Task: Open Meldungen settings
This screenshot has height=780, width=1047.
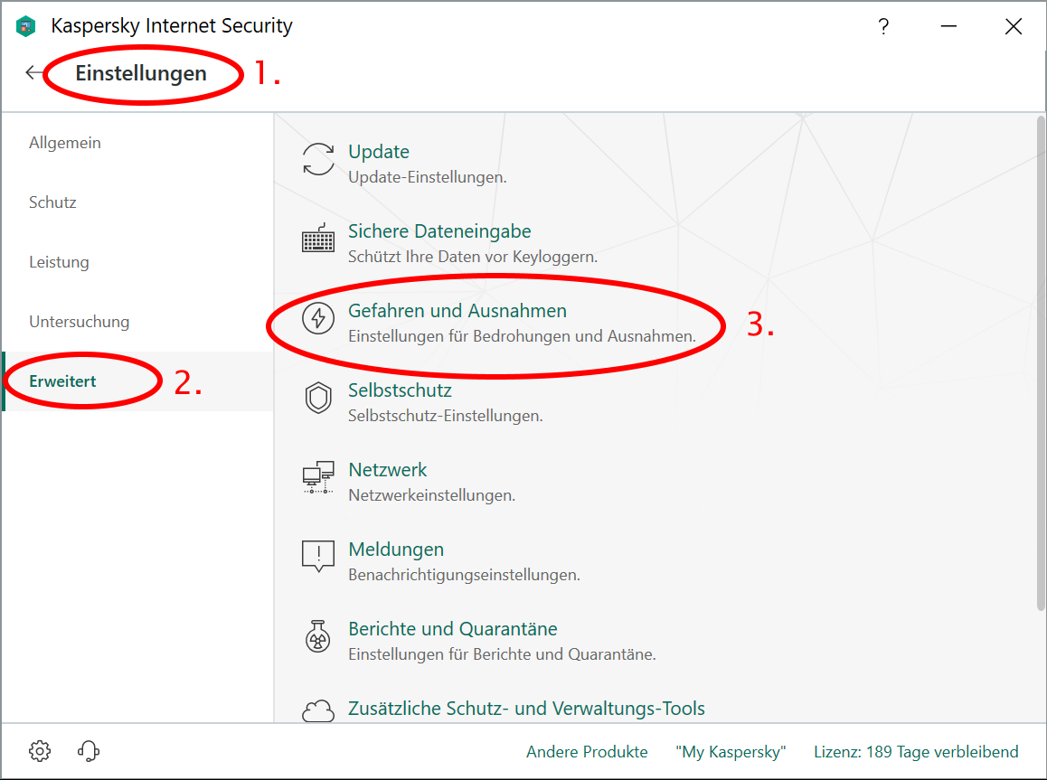Action: 396,550
